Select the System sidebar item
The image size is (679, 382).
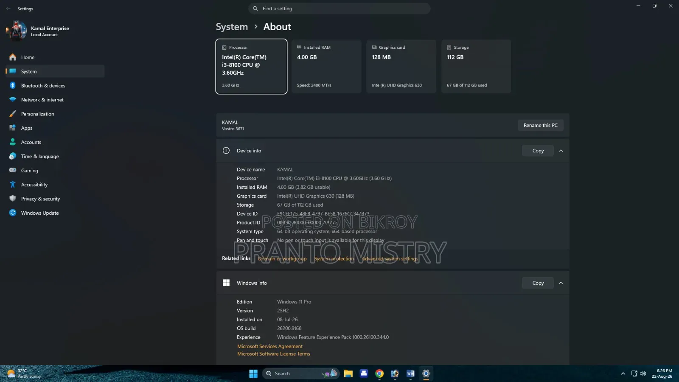55,71
